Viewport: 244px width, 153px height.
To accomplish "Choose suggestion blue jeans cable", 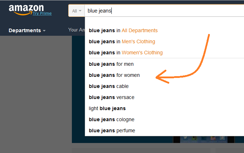I will (109, 86).
